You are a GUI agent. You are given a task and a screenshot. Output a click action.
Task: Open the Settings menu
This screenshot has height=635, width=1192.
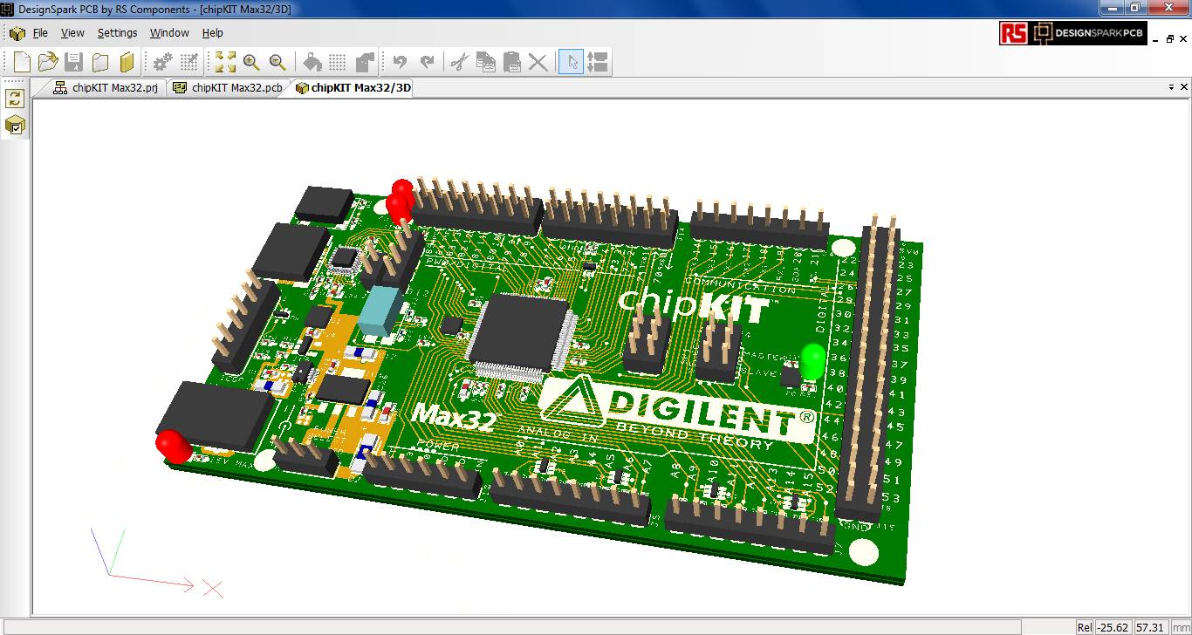(117, 33)
